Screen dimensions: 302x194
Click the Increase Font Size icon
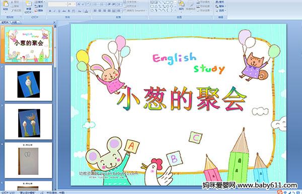tap(79, 4)
